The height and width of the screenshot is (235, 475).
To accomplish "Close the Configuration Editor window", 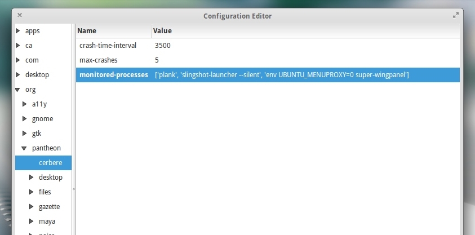I will point(20,15).
